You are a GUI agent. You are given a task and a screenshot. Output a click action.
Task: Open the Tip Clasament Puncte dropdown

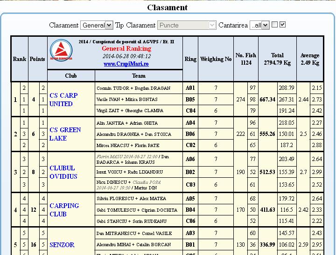187,25
